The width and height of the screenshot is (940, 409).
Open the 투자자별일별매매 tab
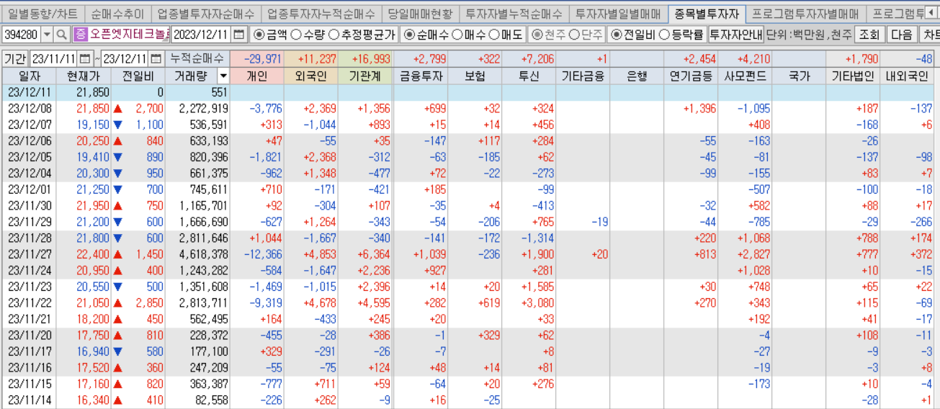[618, 14]
